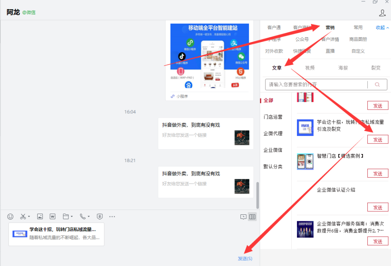Select the scissors screenshot tool

pos(23,216)
